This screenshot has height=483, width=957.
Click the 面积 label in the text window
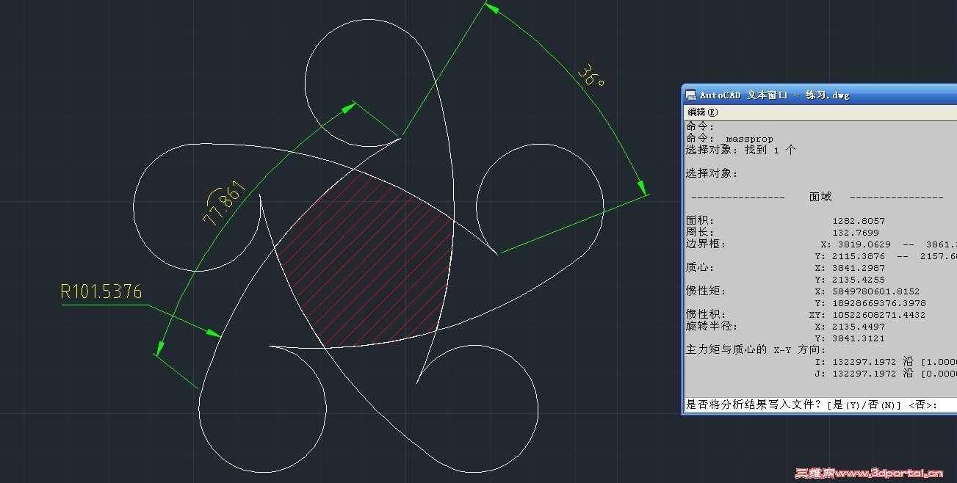point(700,220)
